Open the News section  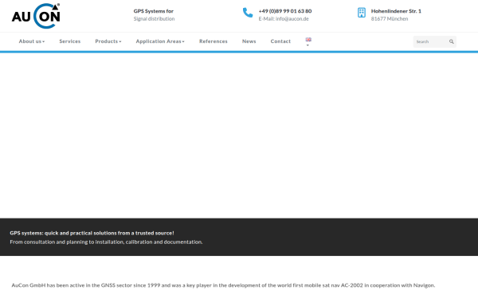(249, 41)
